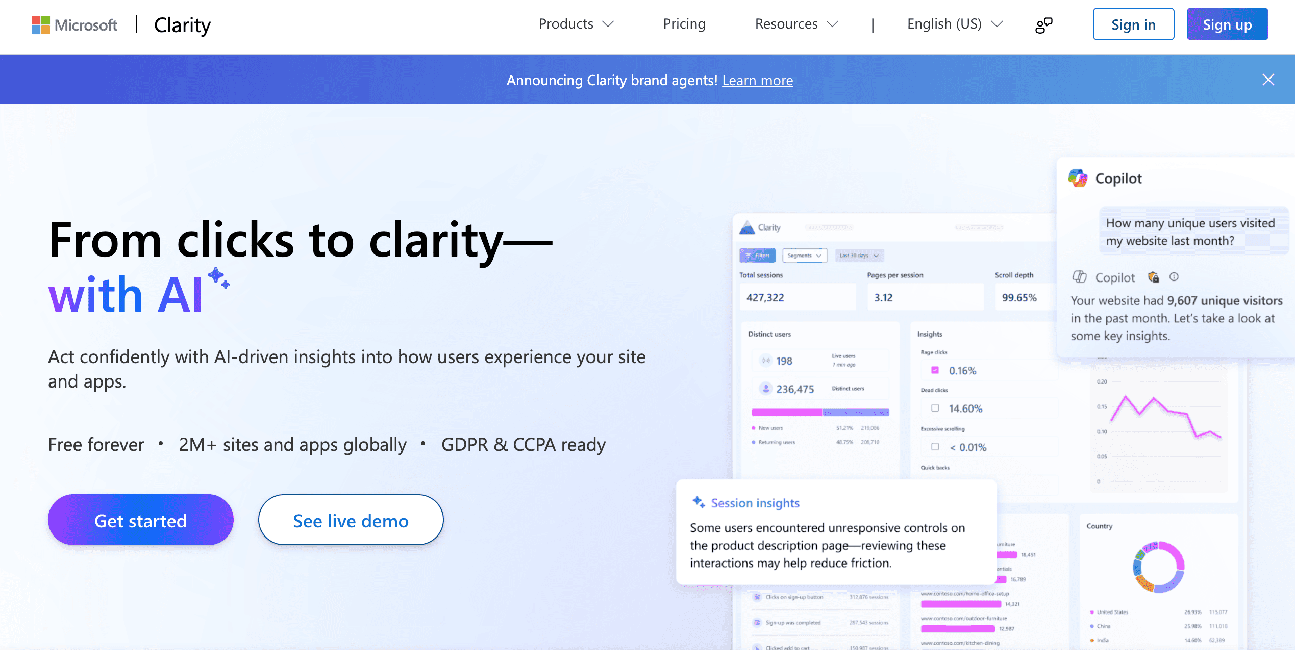
Task: Click the info circle icon beside Copilot
Action: coord(1174,276)
